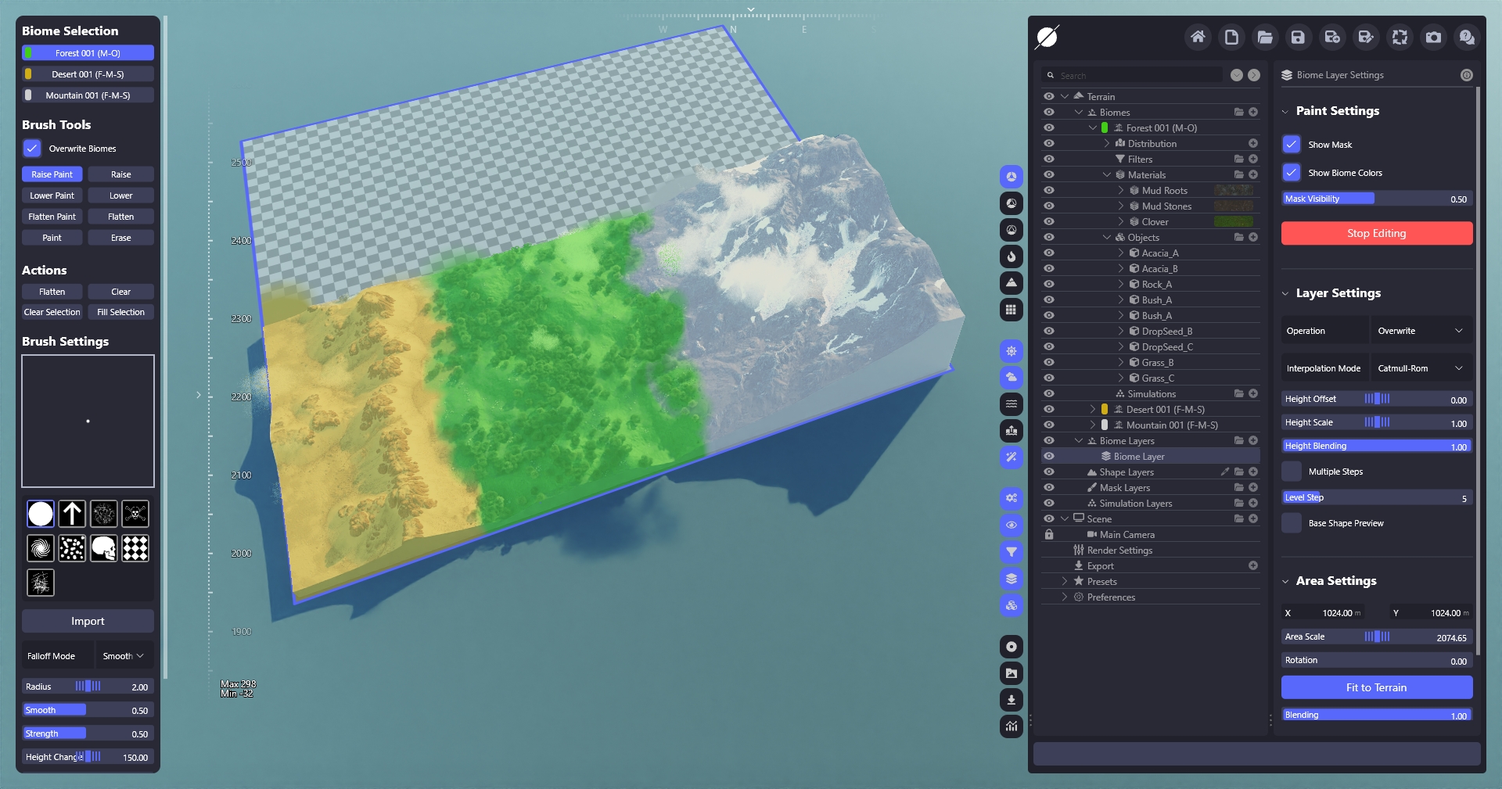This screenshot has height=789, width=1502.
Task: Select the skull and crossbones brush
Action: pos(135,514)
